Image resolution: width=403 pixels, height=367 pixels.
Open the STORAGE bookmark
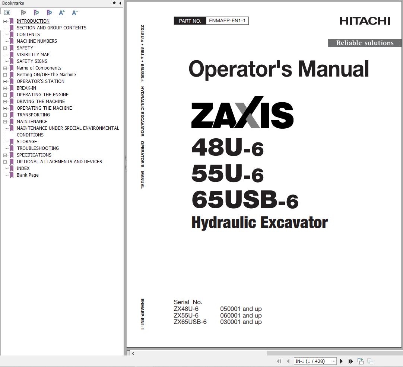(27, 141)
